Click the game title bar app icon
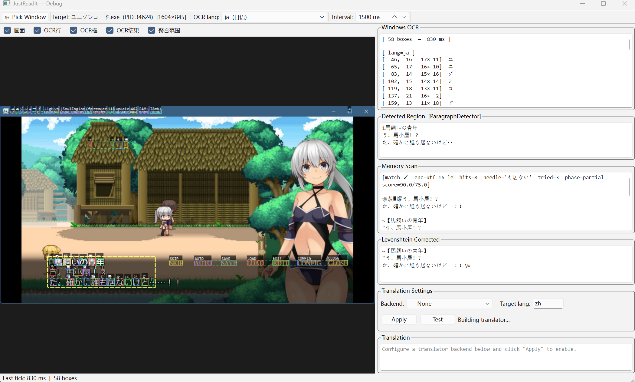The width and height of the screenshot is (635, 382). 6,111
